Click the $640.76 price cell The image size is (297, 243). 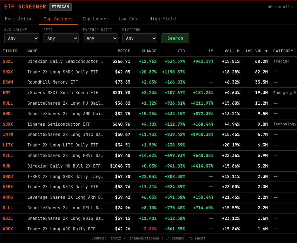pos(121,124)
